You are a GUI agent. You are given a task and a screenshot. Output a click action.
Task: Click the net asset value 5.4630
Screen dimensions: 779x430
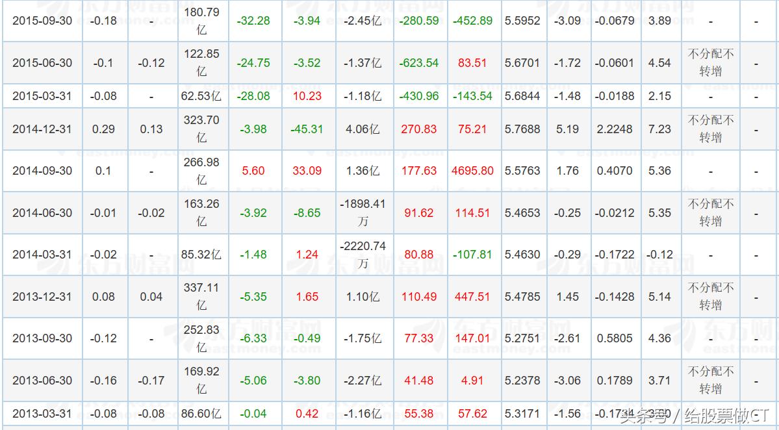(x=522, y=255)
